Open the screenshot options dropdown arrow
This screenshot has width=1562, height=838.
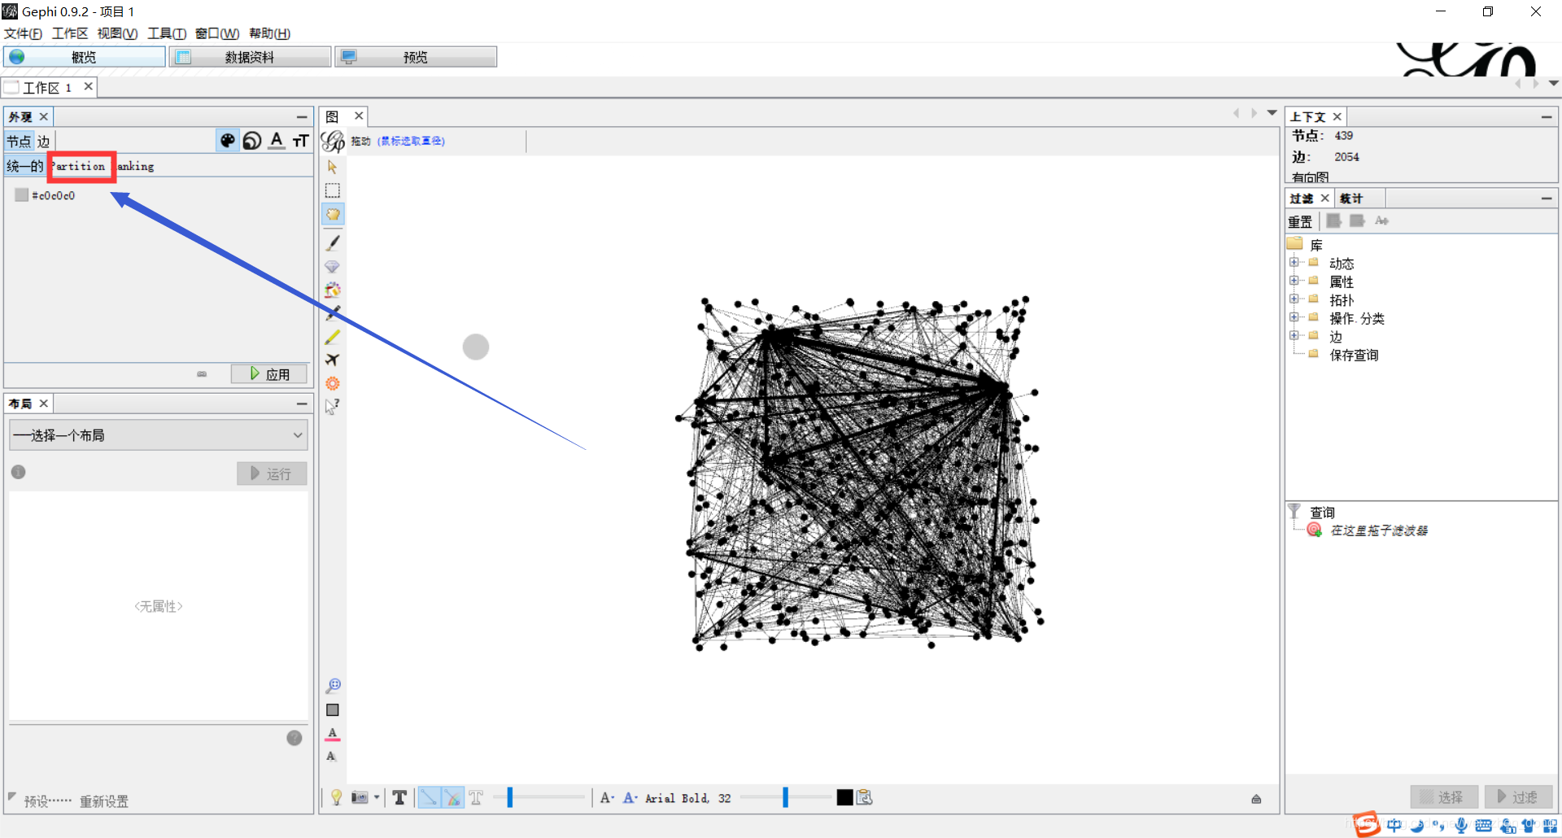377,797
